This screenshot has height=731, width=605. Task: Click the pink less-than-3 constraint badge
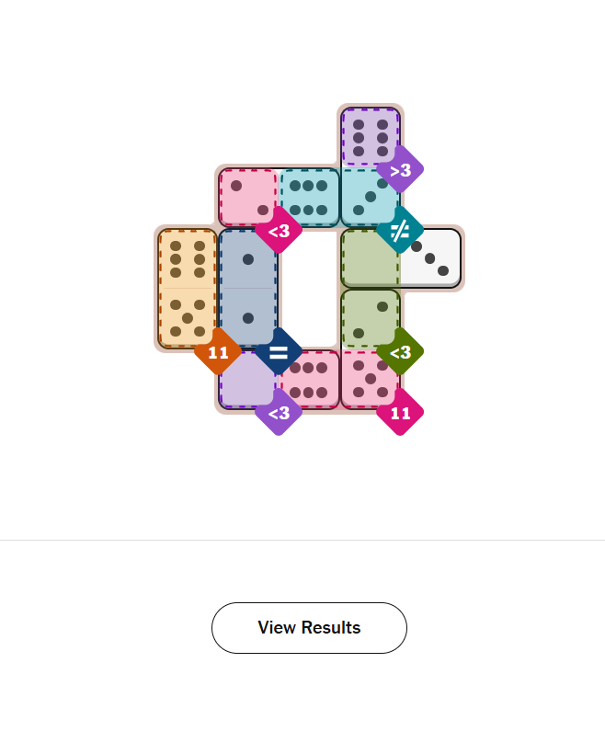click(279, 231)
